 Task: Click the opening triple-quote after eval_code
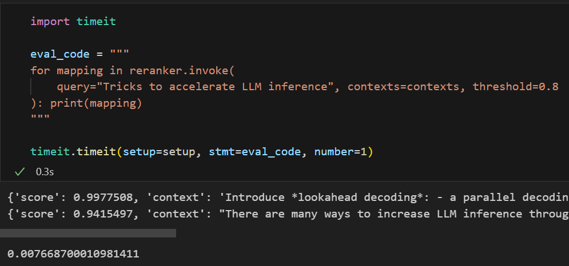[x=119, y=54]
